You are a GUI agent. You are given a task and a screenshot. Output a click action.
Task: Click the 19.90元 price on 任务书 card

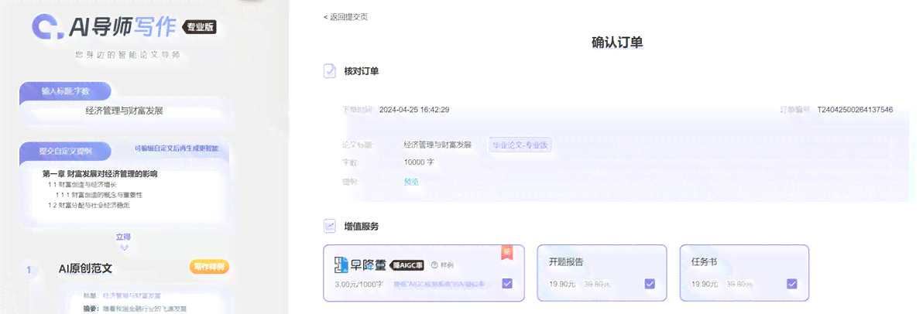[705, 284]
